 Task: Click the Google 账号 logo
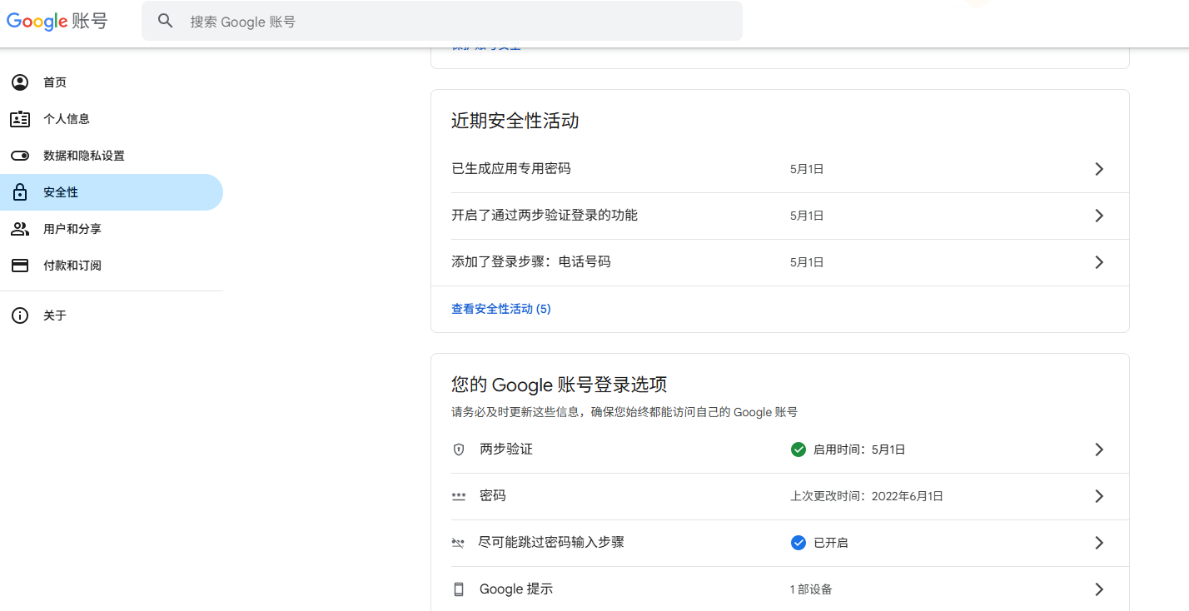point(57,22)
